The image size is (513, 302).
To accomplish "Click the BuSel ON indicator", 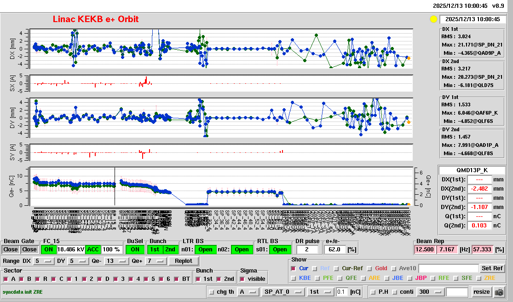I will pyautogui.click(x=134, y=250).
